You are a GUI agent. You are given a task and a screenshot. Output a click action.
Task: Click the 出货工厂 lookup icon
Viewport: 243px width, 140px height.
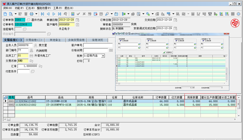[x=31, y=55]
